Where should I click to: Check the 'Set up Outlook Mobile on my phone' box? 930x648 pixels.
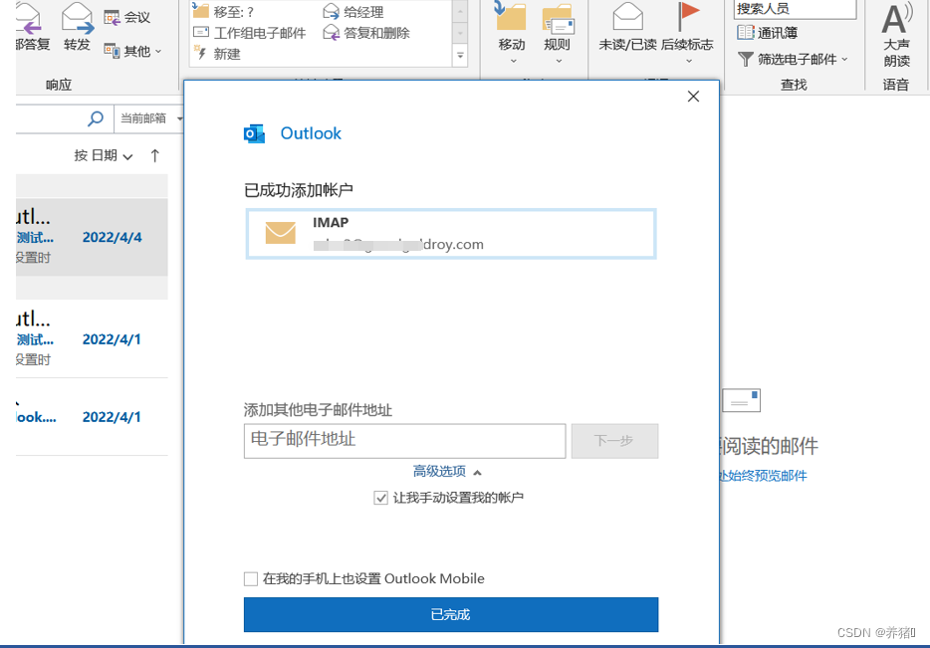[251, 578]
